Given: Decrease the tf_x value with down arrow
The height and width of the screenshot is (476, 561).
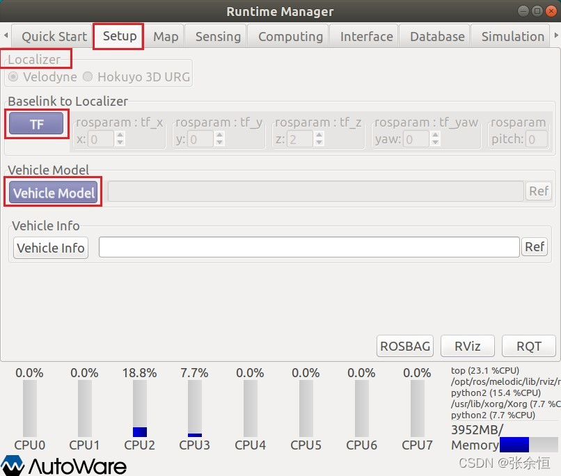Looking at the screenshot, I should pyautogui.click(x=120, y=143).
